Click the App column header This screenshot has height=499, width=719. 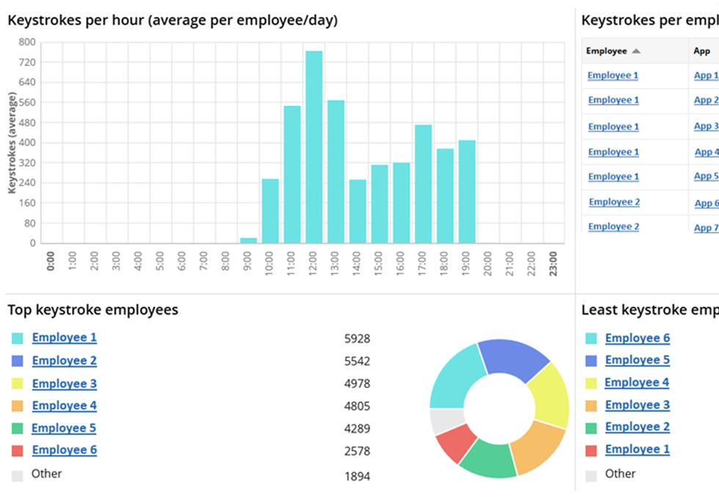point(704,51)
